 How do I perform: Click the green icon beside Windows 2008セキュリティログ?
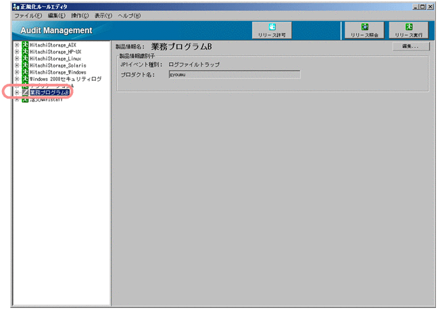[x=25, y=79]
